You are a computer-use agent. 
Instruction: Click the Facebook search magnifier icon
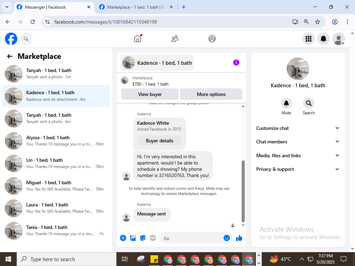[26, 39]
